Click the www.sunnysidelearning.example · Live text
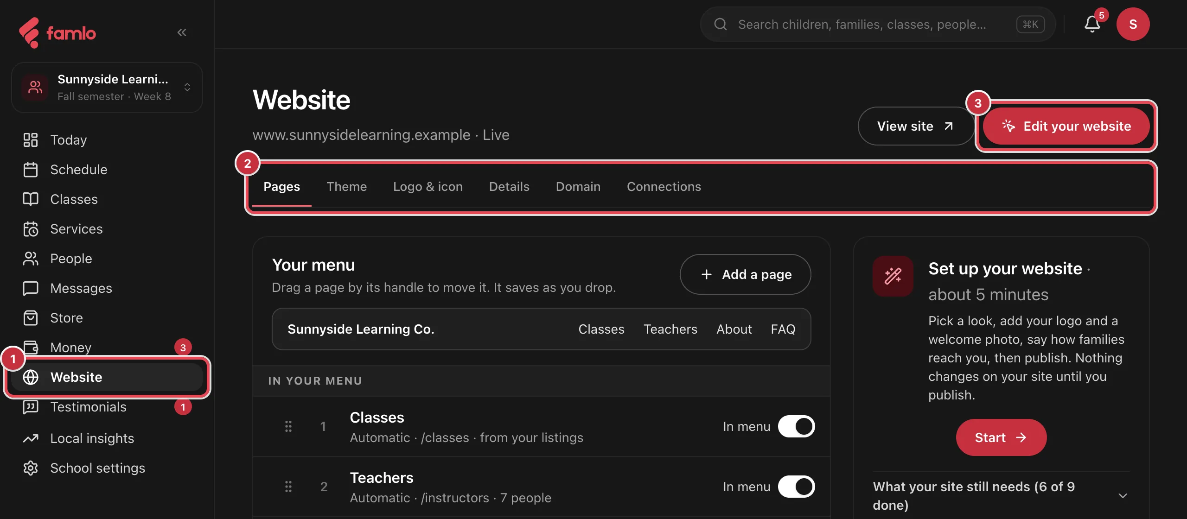Screen dimensions: 1187x519 pyautogui.click(x=381, y=135)
